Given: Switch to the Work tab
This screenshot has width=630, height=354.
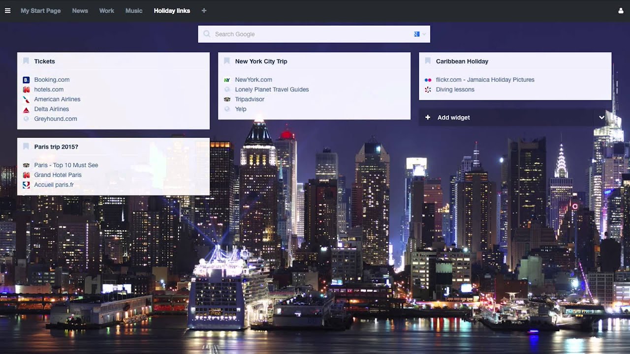Looking at the screenshot, I should pyautogui.click(x=106, y=10).
